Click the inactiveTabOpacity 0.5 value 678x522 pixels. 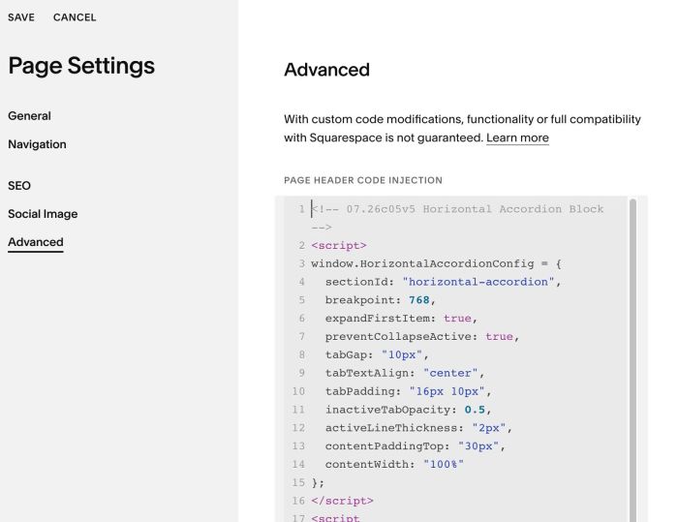click(475, 410)
